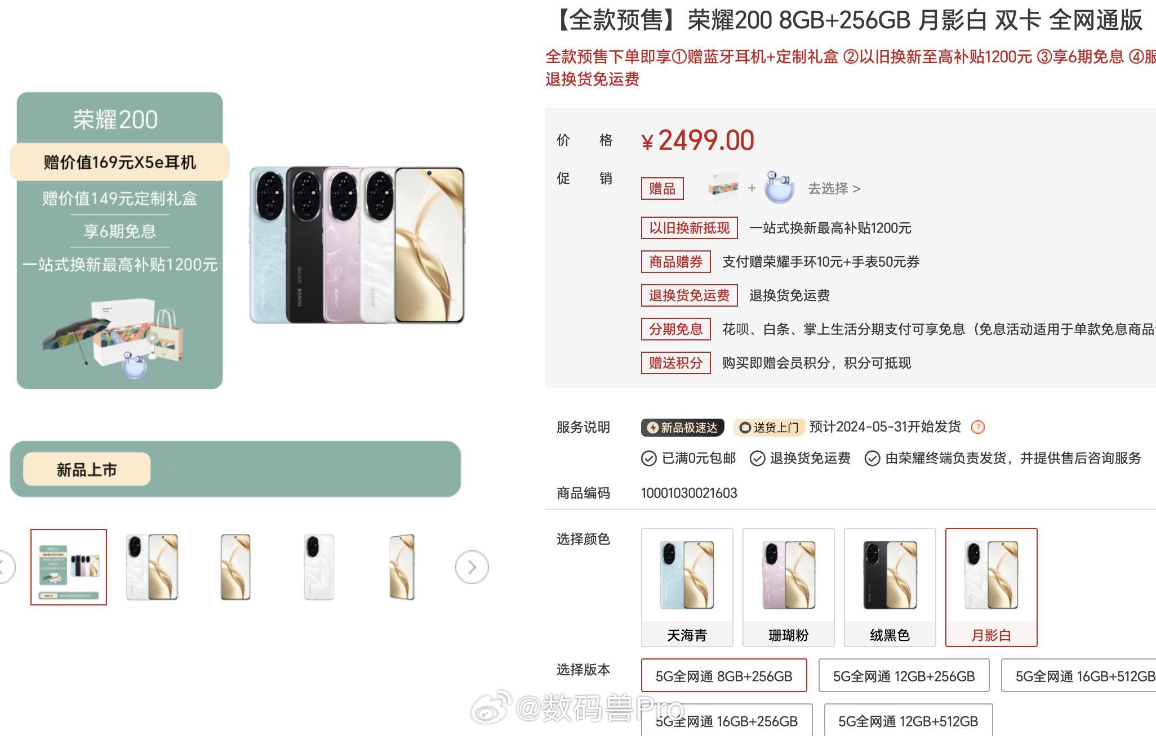Click the 商品赠券 promotion tag
The height and width of the screenshot is (736, 1156).
tap(675, 262)
